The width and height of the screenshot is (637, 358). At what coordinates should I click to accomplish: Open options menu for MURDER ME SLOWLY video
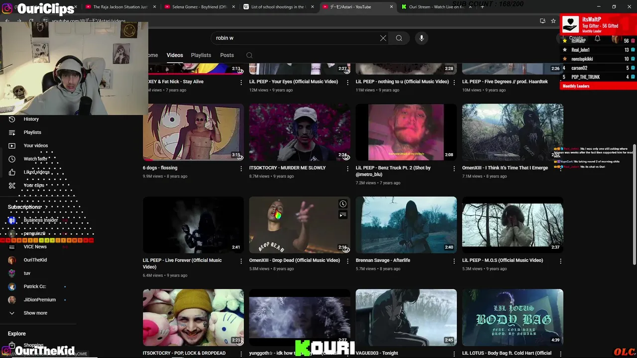[348, 169]
